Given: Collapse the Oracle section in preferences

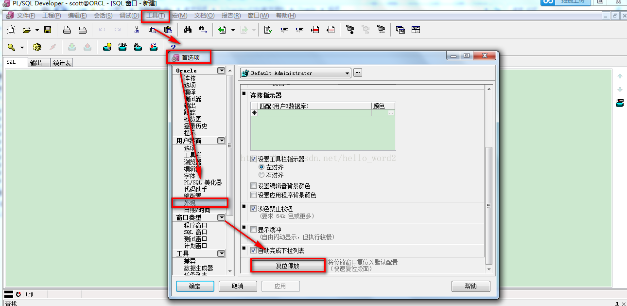Looking at the screenshot, I should point(221,71).
